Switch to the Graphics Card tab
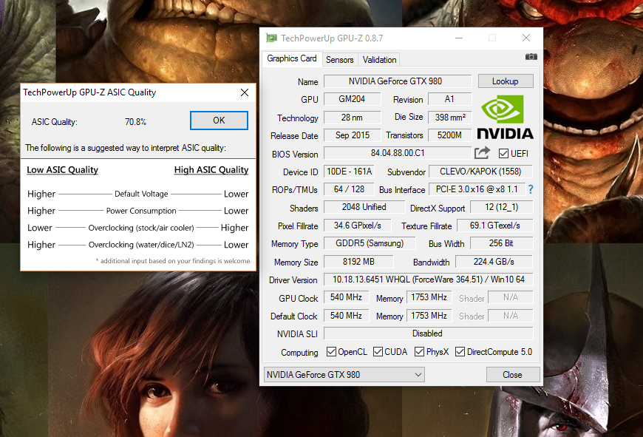Viewport: 643px width, 437px height. tap(292, 58)
